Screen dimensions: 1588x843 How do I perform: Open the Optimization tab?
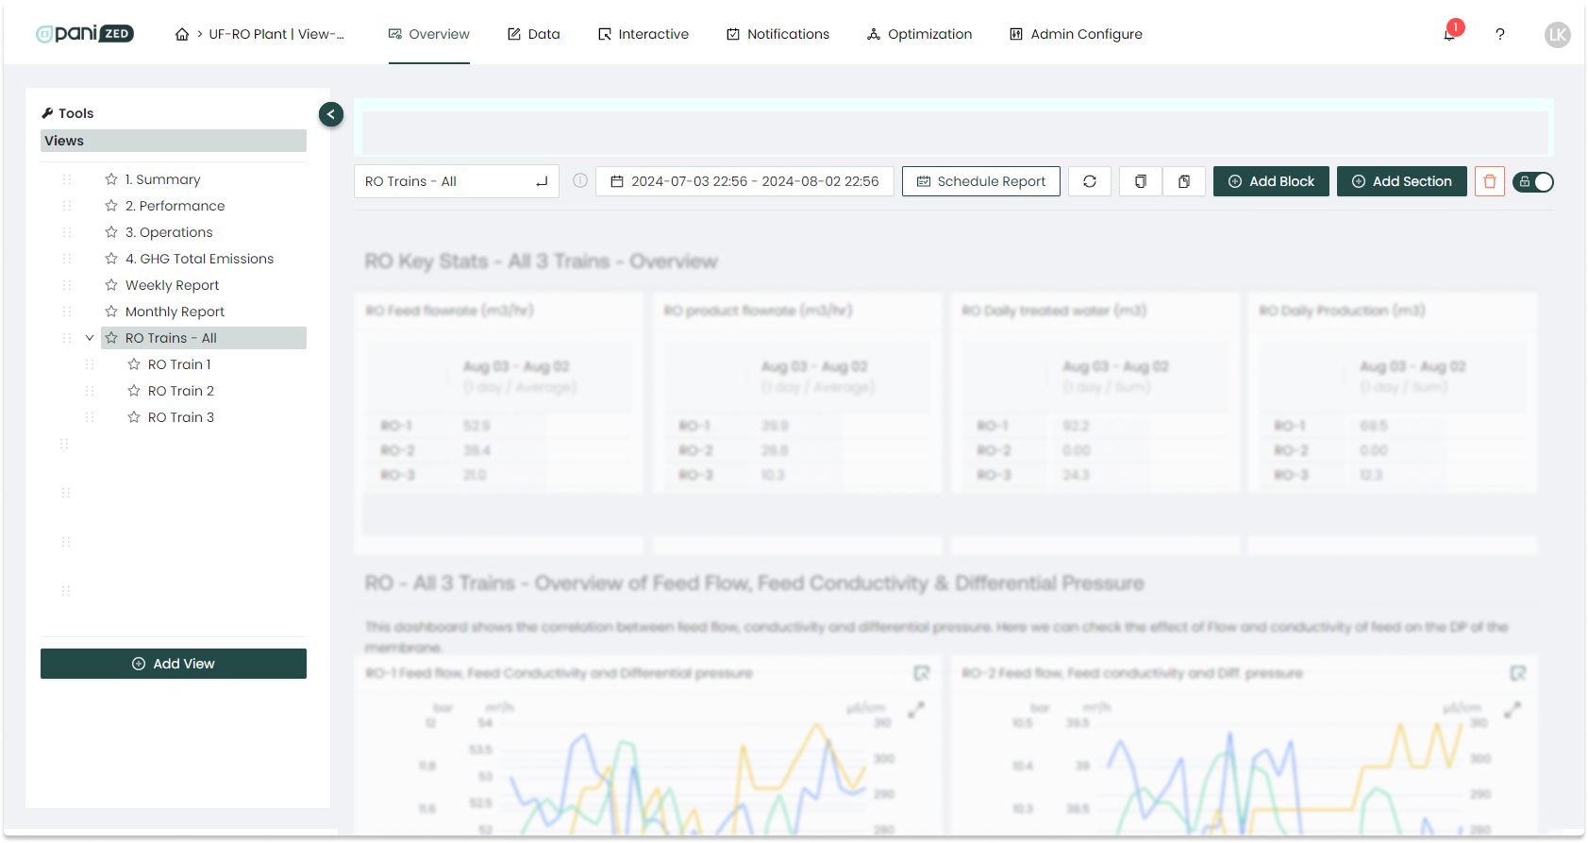coord(919,34)
